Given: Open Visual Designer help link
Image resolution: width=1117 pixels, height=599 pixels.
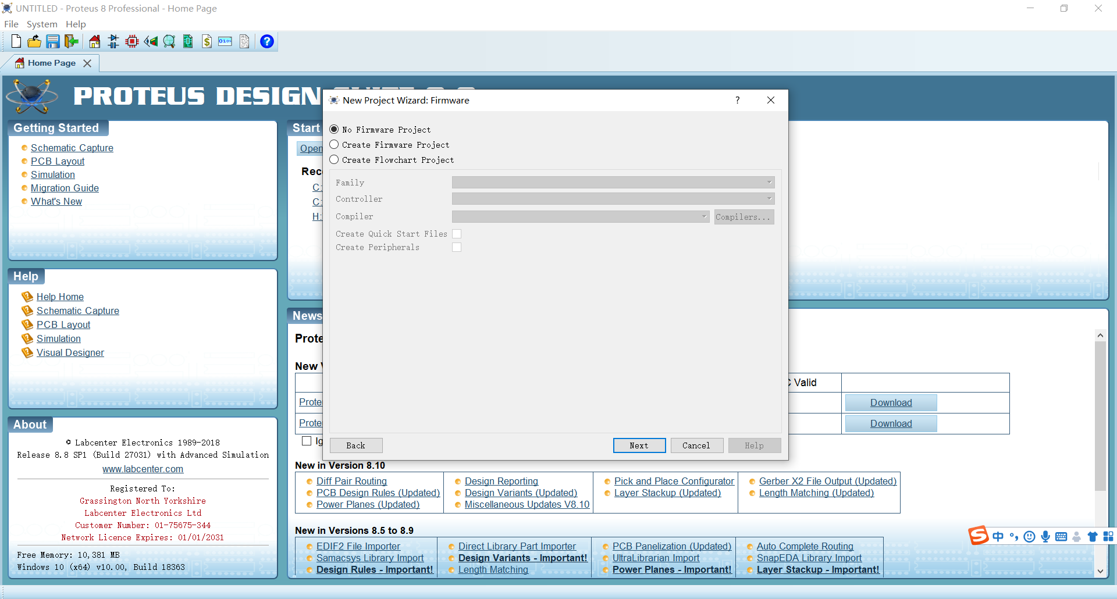Looking at the screenshot, I should [x=70, y=352].
